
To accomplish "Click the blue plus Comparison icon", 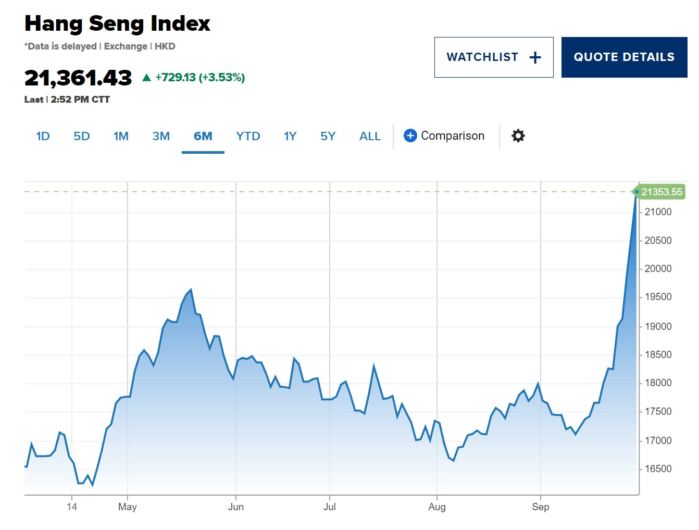I will click(410, 136).
